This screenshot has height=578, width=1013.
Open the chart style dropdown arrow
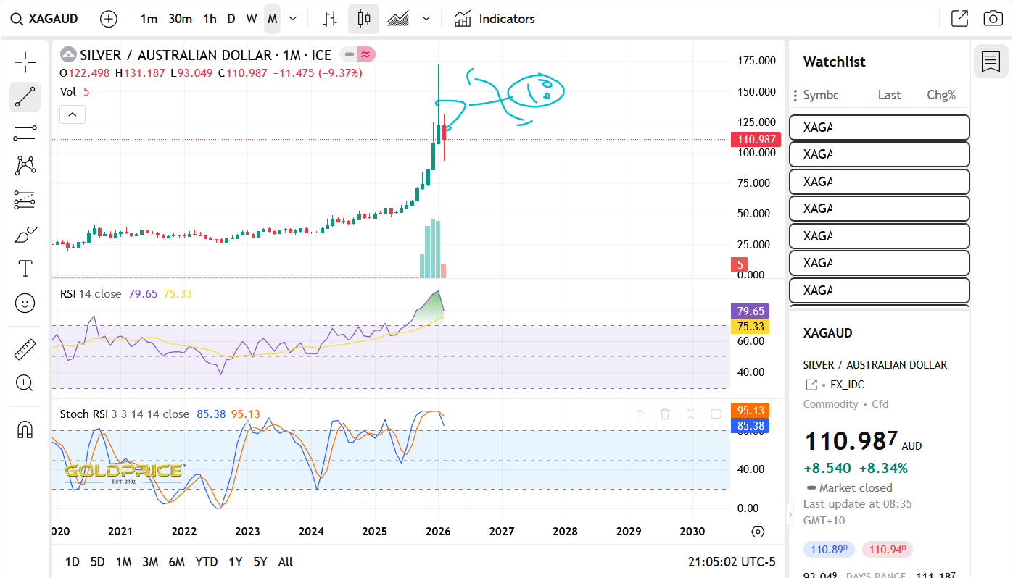coord(426,19)
